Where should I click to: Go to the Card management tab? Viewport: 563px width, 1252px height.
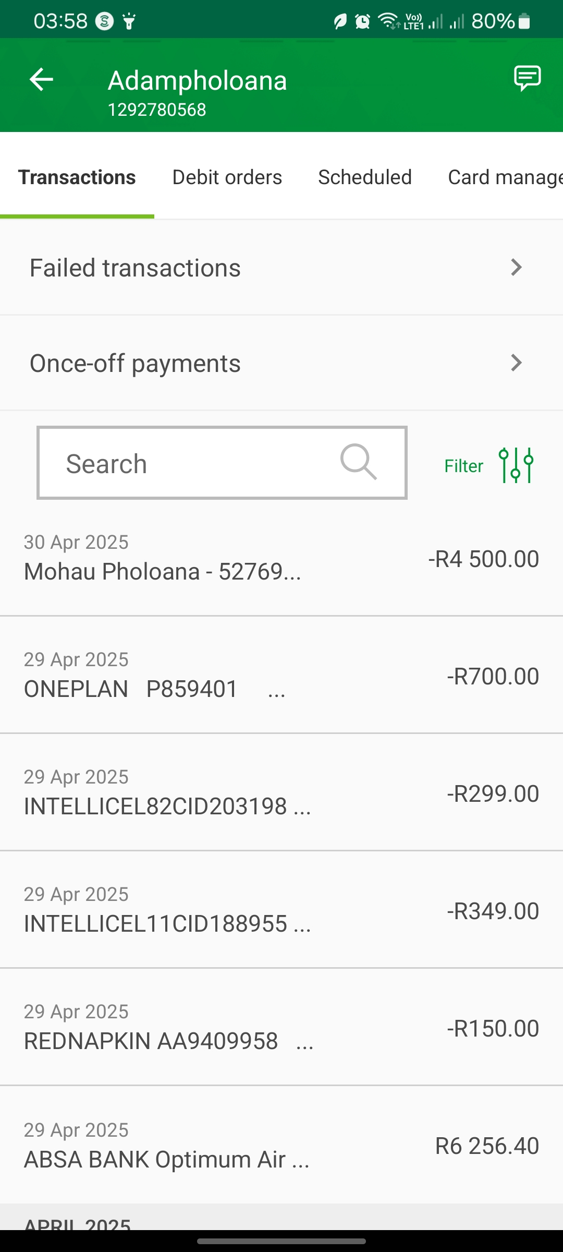[505, 177]
